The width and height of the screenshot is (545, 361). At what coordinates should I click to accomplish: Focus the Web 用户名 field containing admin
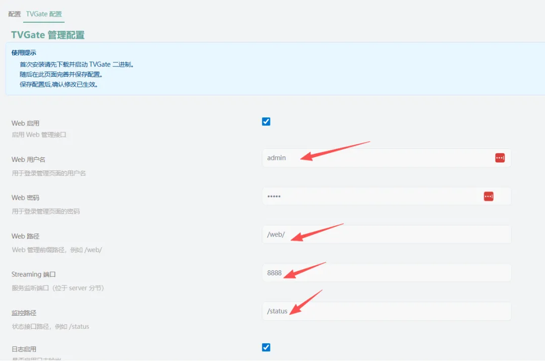coord(387,158)
